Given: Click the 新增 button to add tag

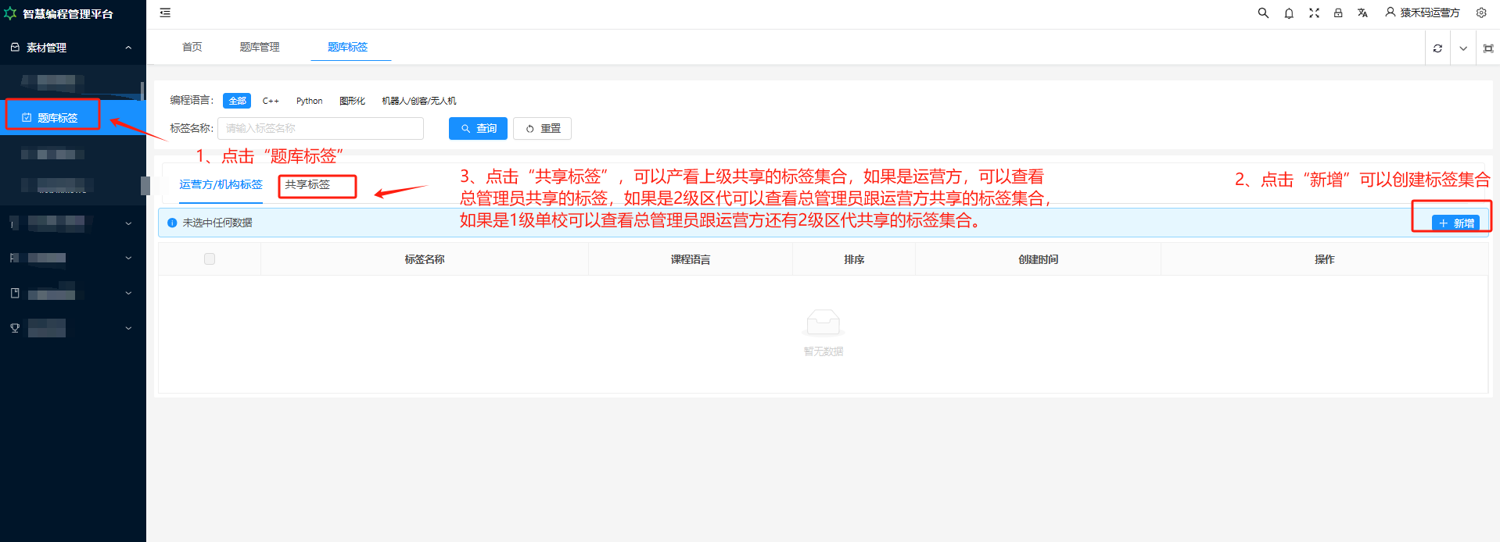Looking at the screenshot, I should [1455, 223].
